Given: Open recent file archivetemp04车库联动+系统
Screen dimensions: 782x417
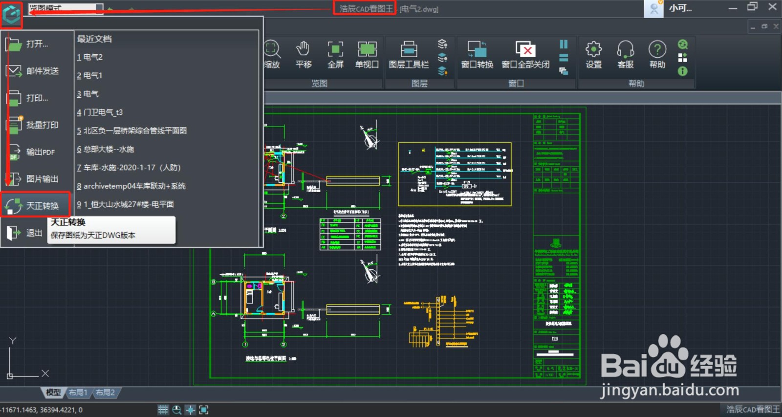Looking at the screenshot, I should 131,186.
